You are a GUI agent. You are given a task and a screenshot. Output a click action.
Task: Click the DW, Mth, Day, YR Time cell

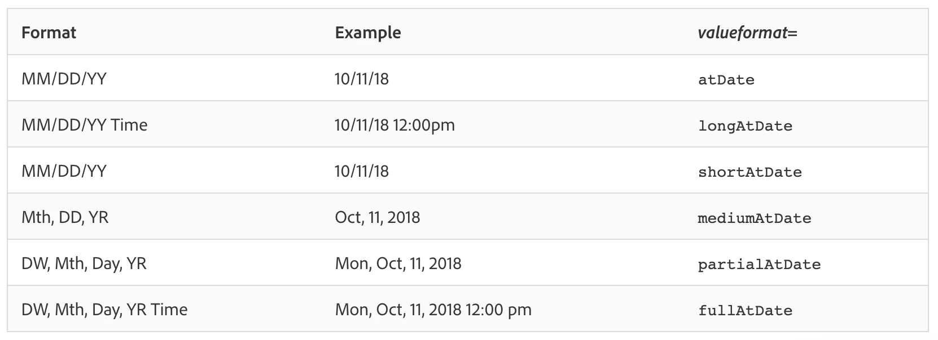click(104, 310)
